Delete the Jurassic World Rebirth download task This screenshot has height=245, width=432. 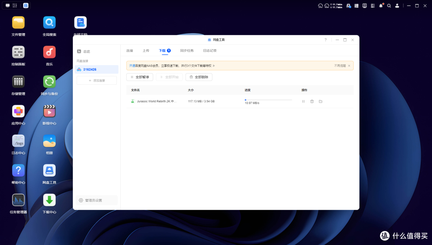(x=312, y=101)
